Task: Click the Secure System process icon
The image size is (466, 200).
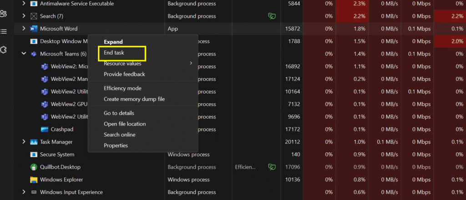Action: click(34, 155)
